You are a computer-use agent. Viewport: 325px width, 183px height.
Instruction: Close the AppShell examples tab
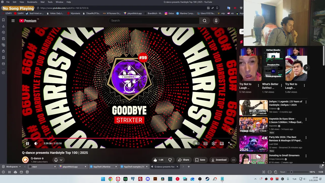coord(147,167)
